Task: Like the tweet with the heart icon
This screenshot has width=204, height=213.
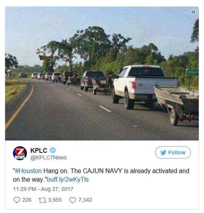Action: [x=73, y=200]
